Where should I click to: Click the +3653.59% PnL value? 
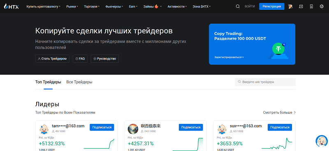tap(230, 144)
